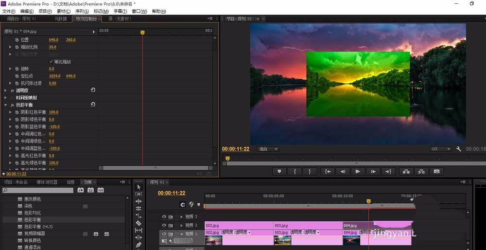Image resolution: width=486 pixels, height=250 pixels.
Task: Select the 色彩均化 effect in list
Action: (x=33, y=213)
